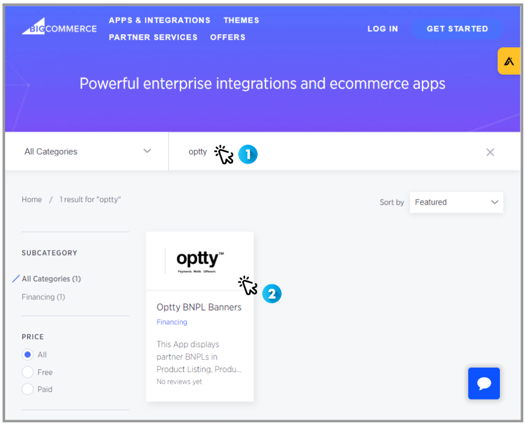Open the Sort by Featured dropdown
Screen dimensions: 525x424
pyautogui.click(x=456, y=202)
